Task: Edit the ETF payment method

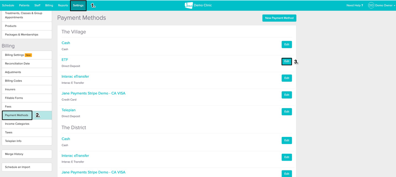Action: point(287,61)
